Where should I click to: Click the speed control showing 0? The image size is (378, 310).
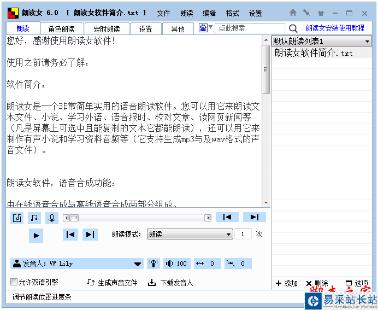coord(208,264)
